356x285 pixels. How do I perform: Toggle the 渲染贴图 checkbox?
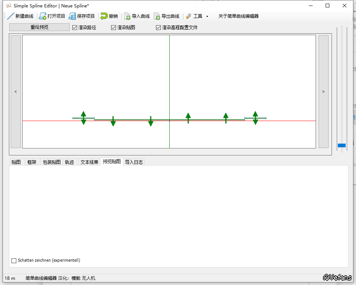(113, 27)
